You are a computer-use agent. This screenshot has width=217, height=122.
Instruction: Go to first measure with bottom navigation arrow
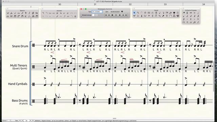(20, 121)
